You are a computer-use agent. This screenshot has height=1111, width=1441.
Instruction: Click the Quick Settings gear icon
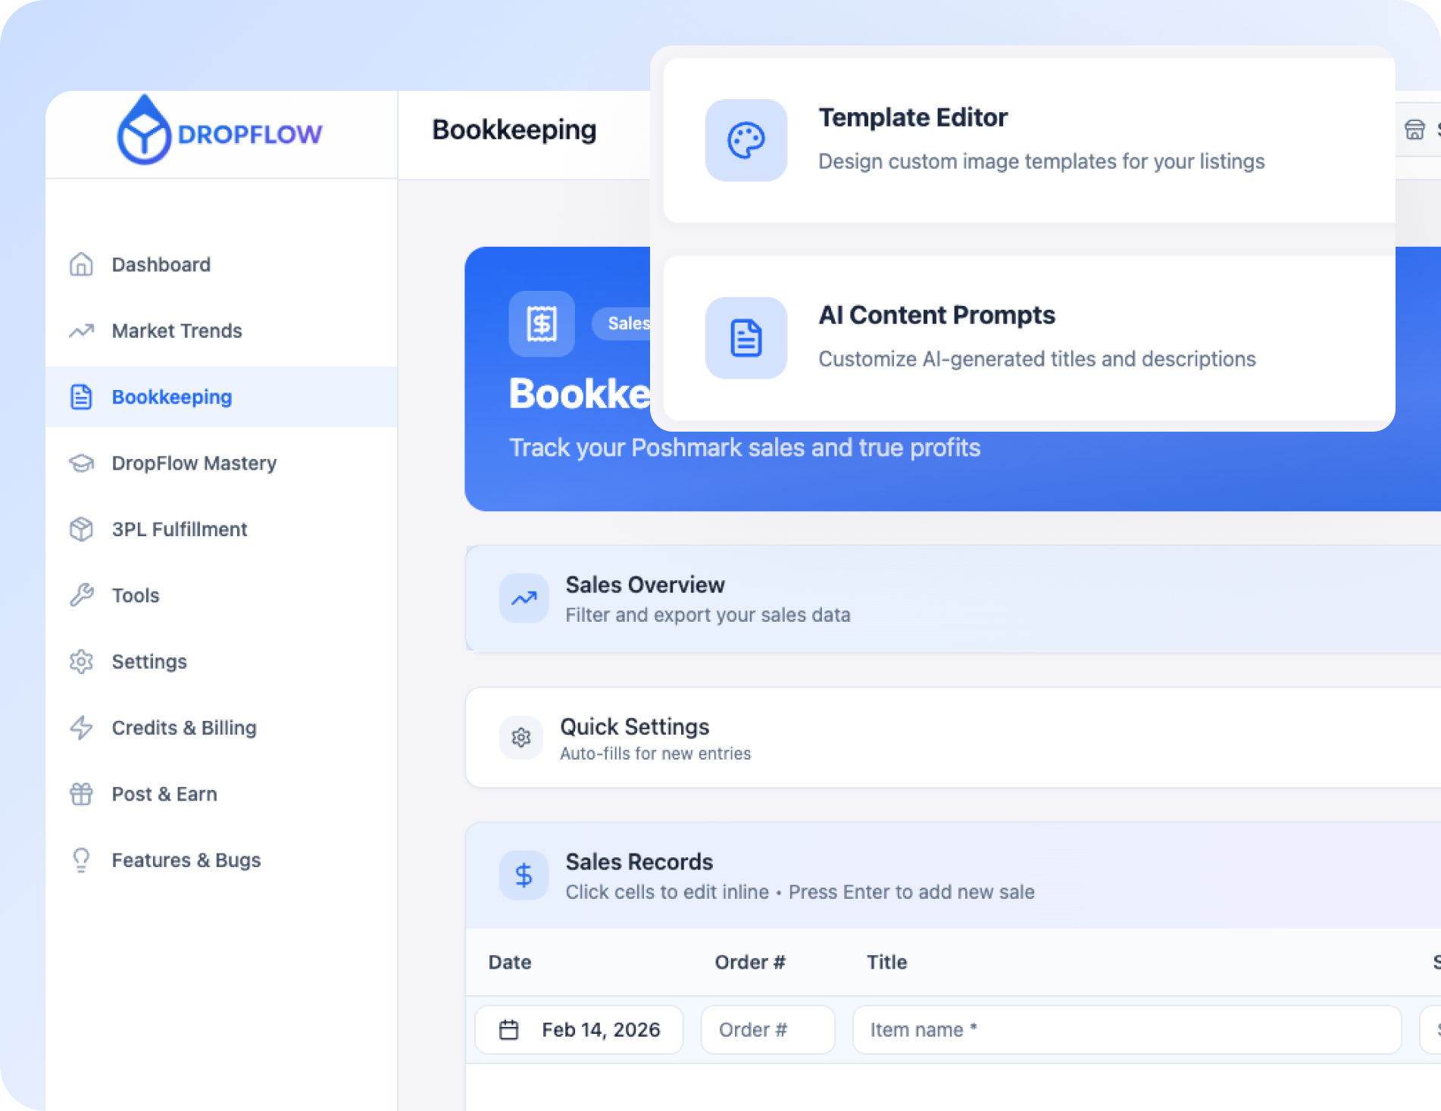click(x=521, y=738)
